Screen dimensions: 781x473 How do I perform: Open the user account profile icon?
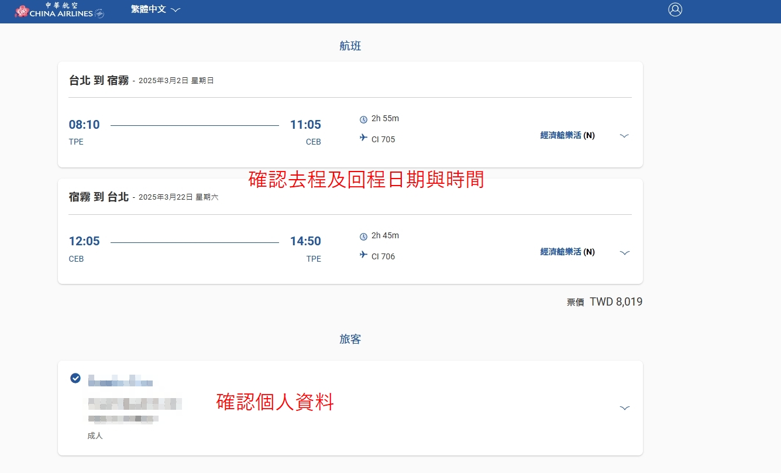click(675, 9)
